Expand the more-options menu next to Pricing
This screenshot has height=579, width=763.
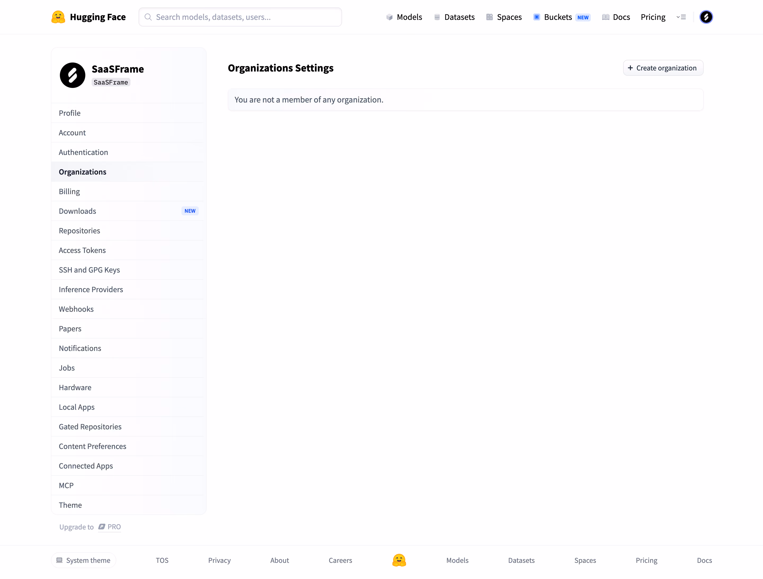(x=681, y=17)
